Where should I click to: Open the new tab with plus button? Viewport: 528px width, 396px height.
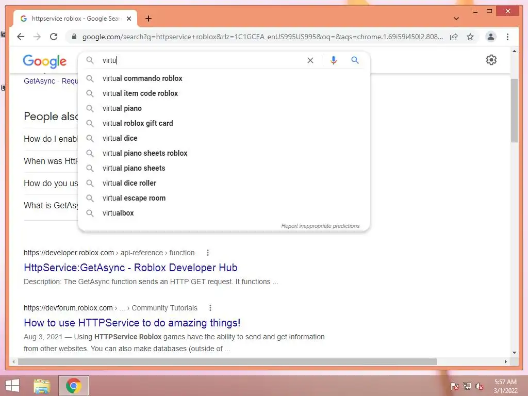click(148, 19)
